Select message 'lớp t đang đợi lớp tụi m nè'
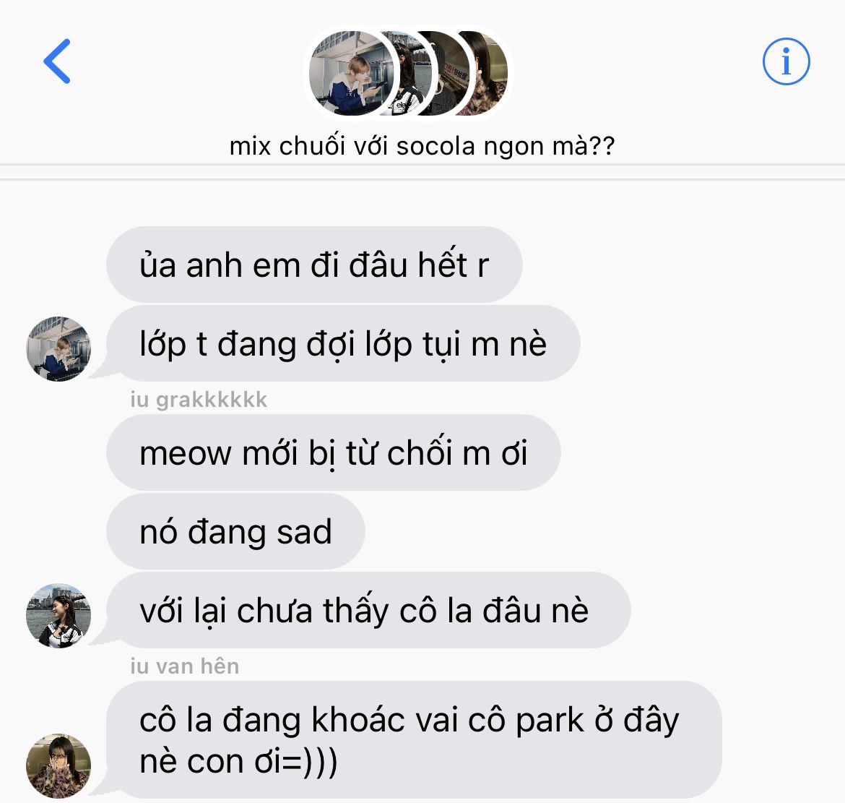The width and height of the screenshot is (845, 803). (x=343, y=343)
